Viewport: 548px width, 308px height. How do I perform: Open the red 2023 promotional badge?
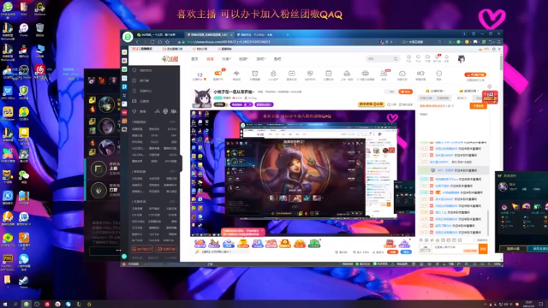click(x=490, y=98)
